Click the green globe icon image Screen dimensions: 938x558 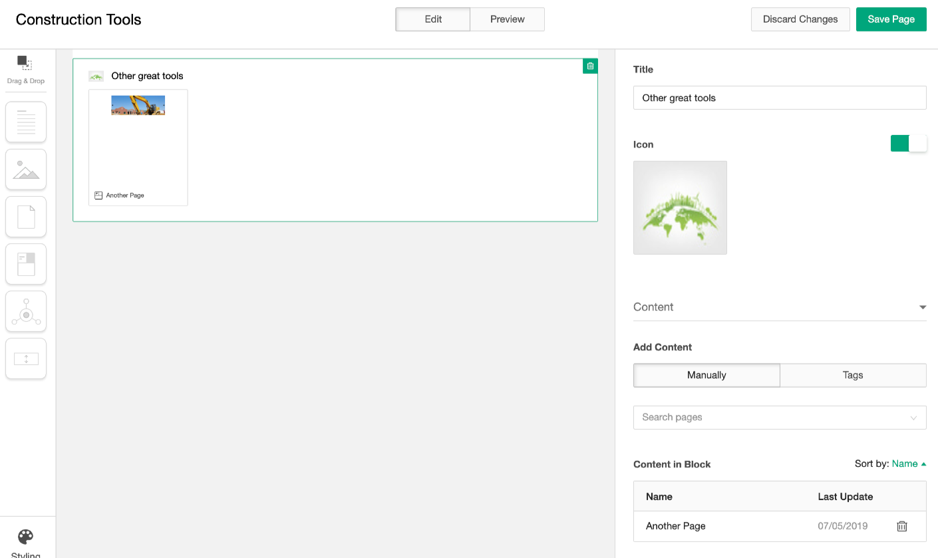point(680,208)
